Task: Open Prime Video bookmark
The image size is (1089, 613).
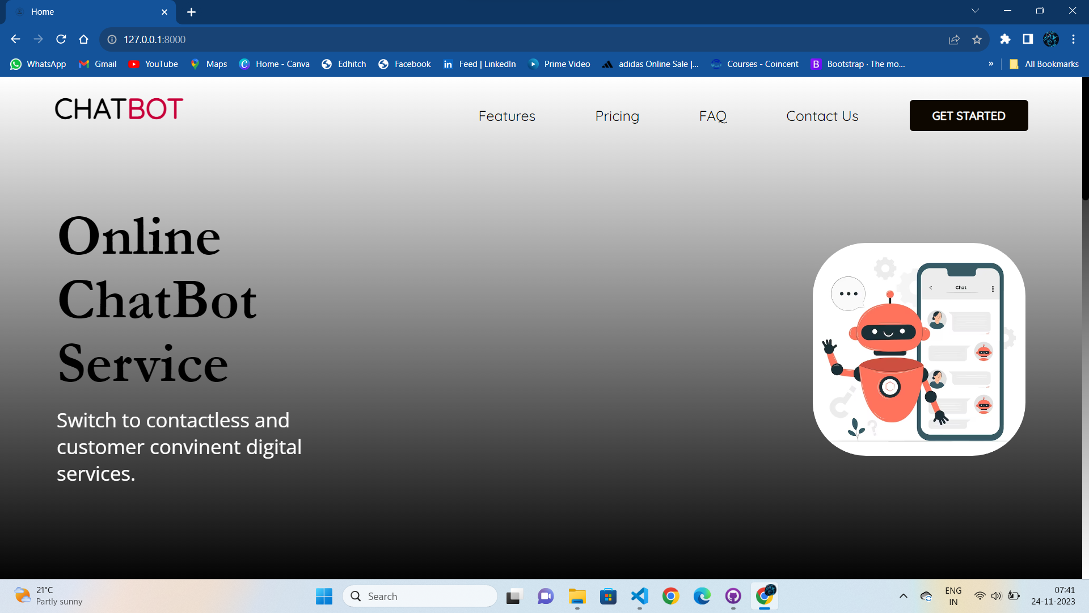Action: [559, 64]
